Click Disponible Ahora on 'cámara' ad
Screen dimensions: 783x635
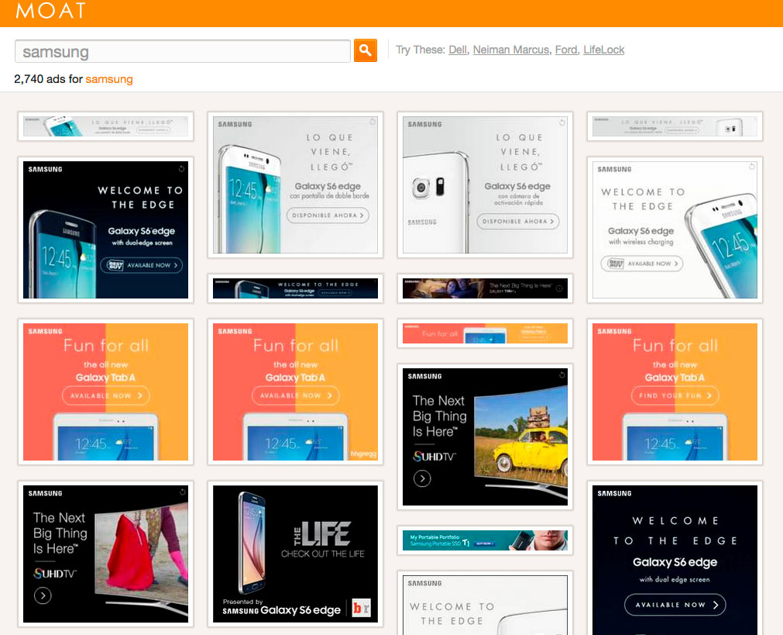(518, 222)
